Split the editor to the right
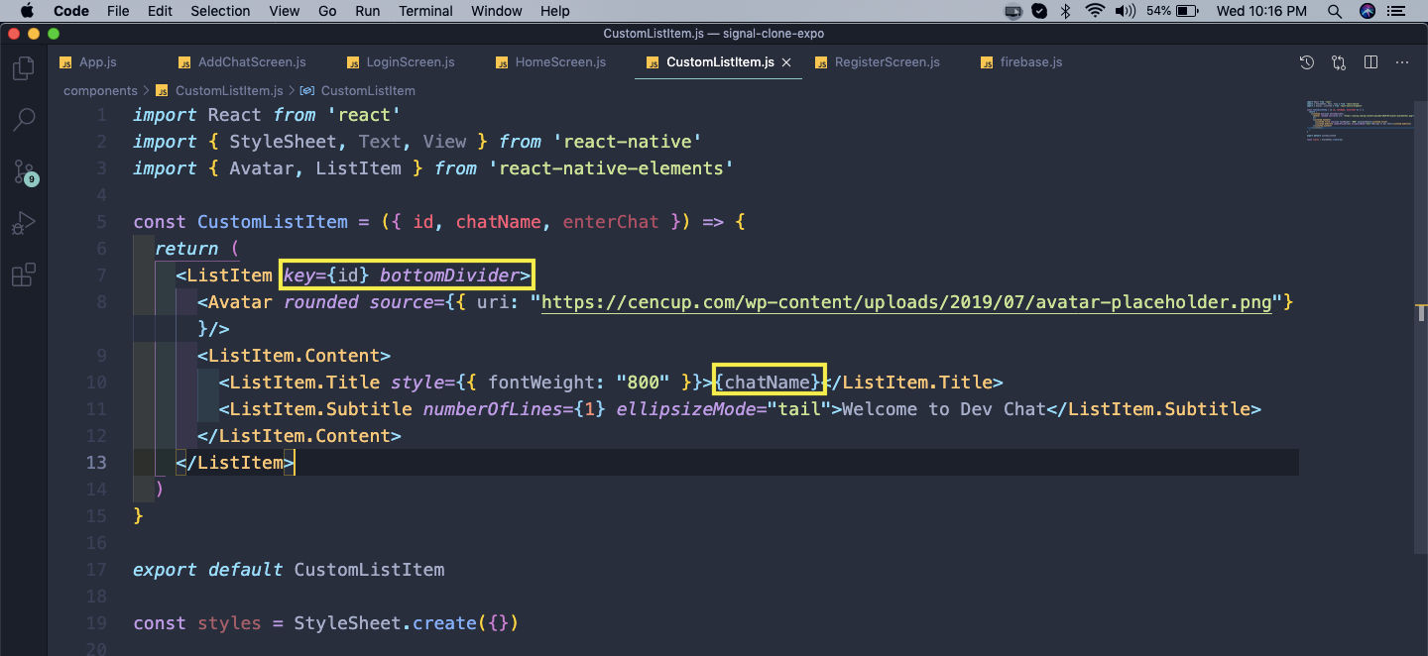 pos(1370,62)
